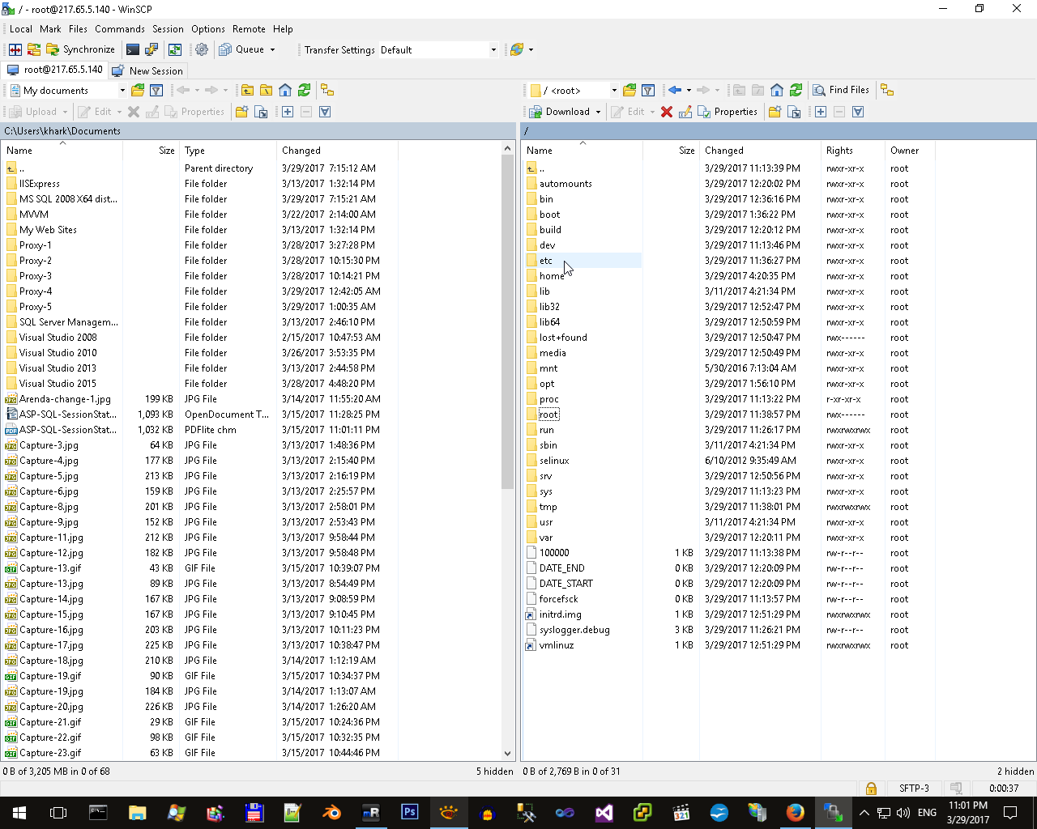The image size is (1037, 829).
Task: Open the Remote menu
Action: [x=249, y=29]
